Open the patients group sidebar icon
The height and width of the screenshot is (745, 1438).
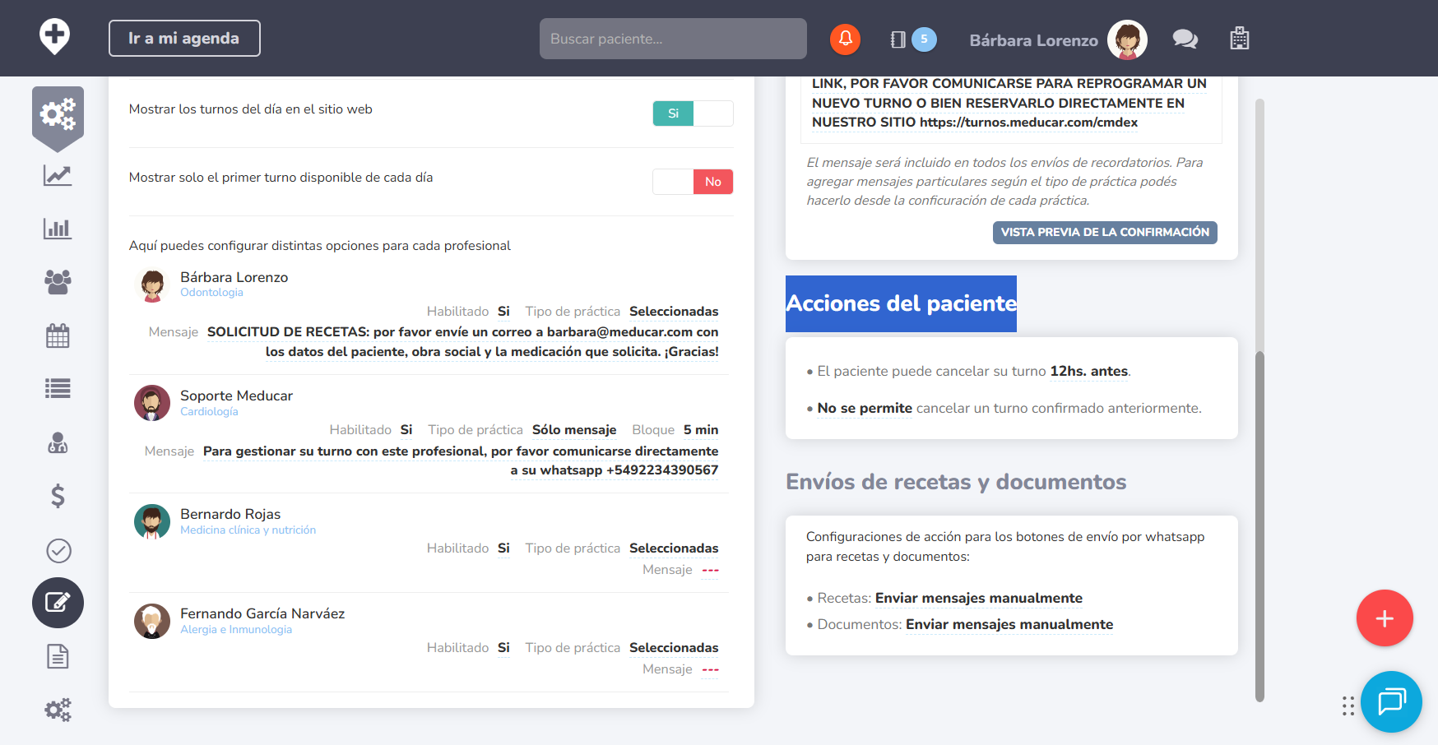point(58,282)
